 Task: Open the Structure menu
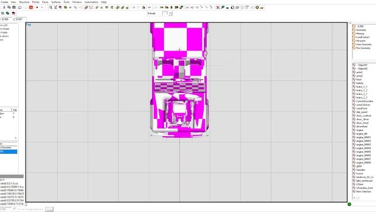pos(24,2)
